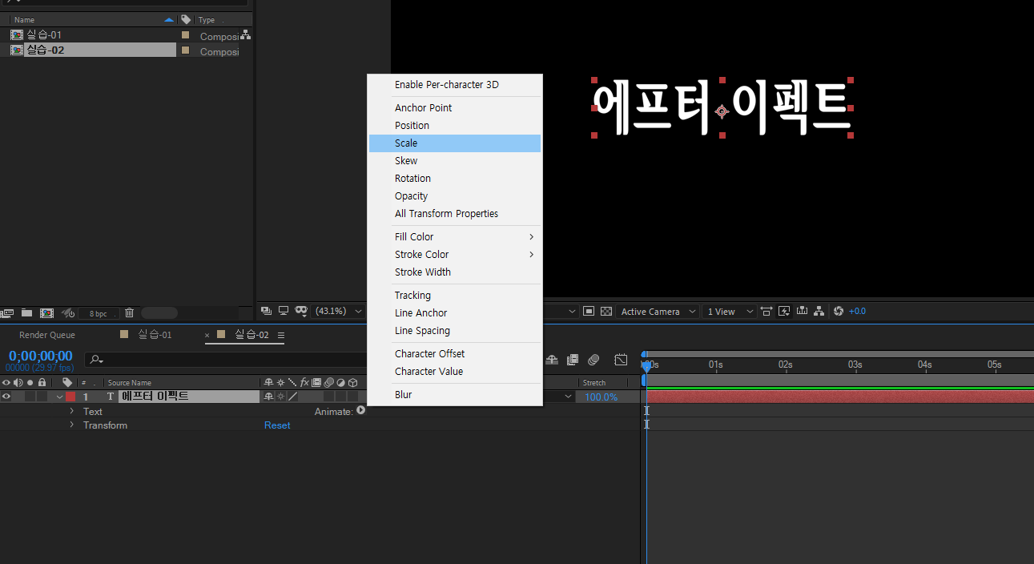Toggle the lock switch of 에프터 이펙트 layer

tap(42, 397)
